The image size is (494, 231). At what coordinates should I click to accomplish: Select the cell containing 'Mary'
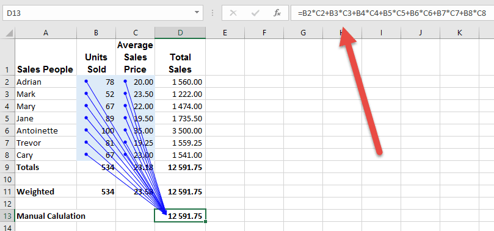point(46,106)
